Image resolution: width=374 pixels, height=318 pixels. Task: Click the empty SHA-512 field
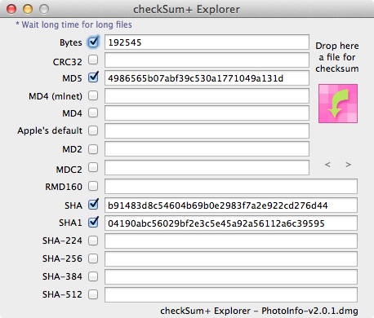(x=231, y=294)
